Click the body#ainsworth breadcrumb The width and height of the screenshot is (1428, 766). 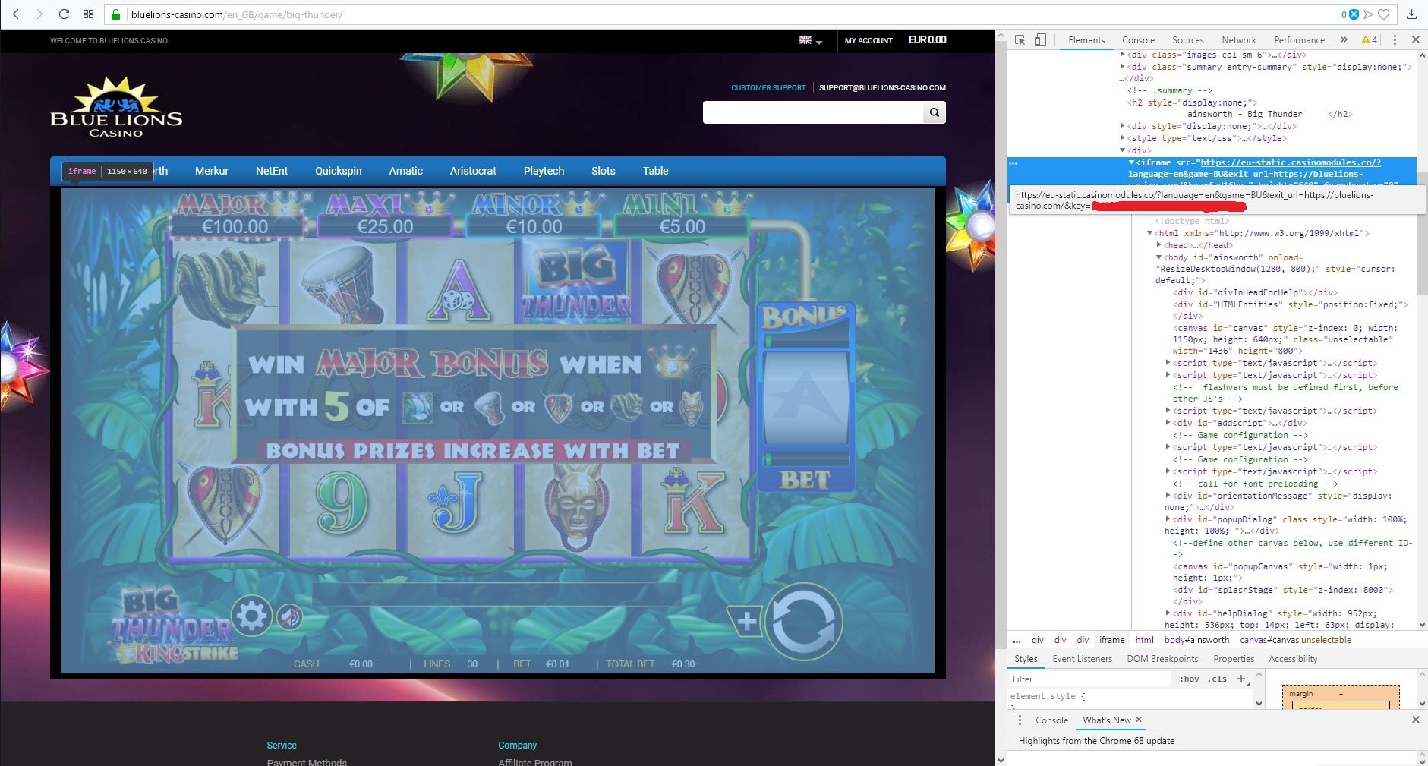click(x=1196, y=640)
